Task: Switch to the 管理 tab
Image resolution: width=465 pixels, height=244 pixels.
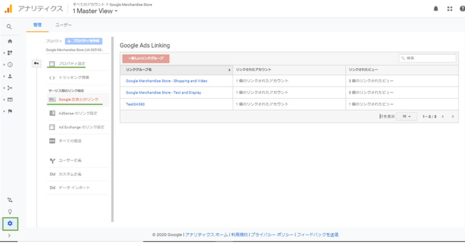Action: click(37, 25)
